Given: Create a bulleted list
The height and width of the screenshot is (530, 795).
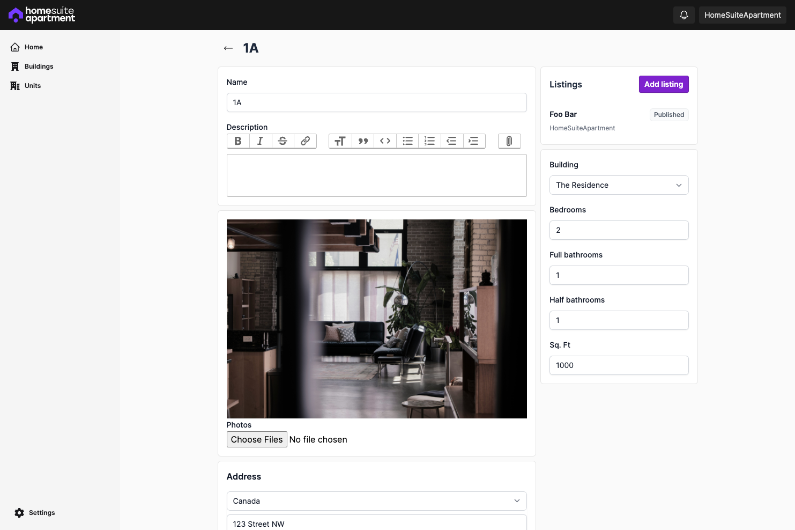Looking at the screenshot, I should pyautogui.click(x=408, y=141).
